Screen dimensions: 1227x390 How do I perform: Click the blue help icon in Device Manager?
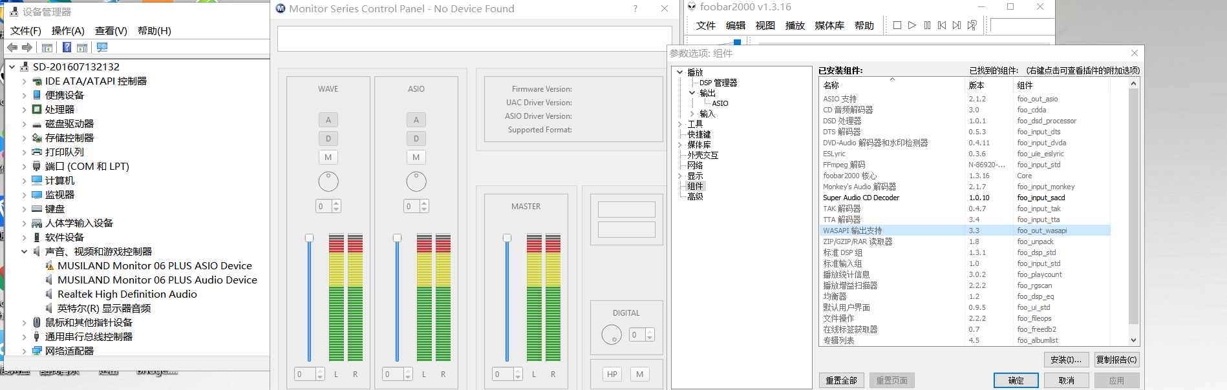click(67, 47)
